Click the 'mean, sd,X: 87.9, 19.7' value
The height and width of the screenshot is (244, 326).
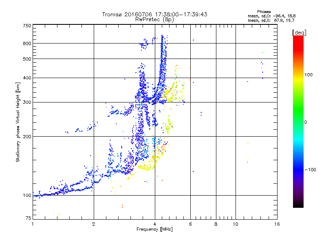point(271,20)
